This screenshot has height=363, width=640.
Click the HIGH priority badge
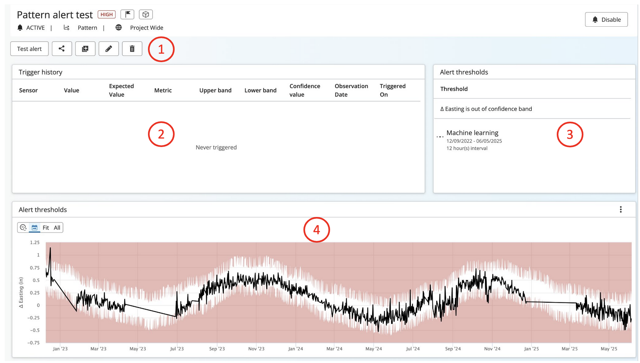click(x=106, y=14)
